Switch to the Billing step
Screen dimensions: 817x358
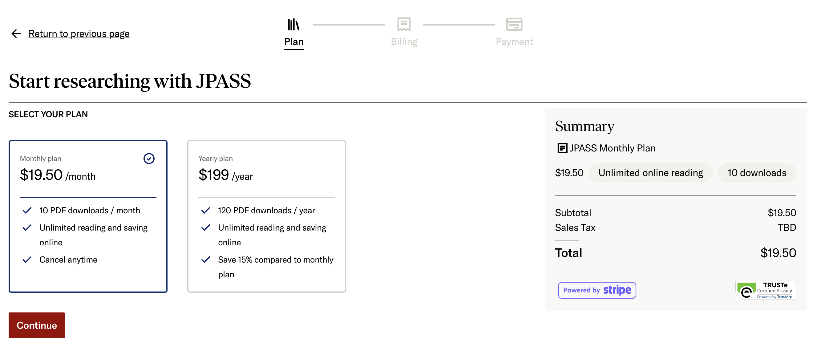point(404,41)
